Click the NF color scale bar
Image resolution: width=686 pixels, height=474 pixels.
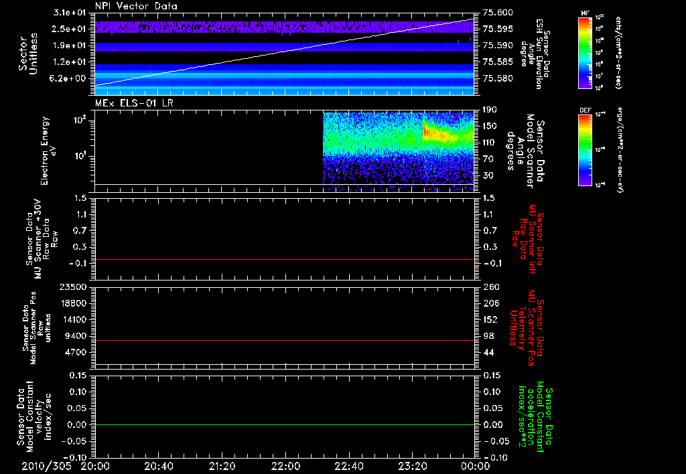tap(586, 54)
